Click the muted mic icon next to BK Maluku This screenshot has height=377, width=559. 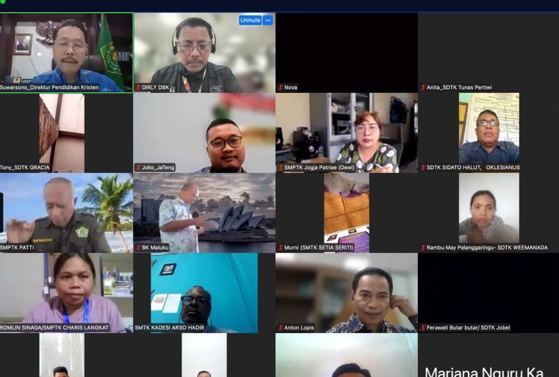point(138,247)
